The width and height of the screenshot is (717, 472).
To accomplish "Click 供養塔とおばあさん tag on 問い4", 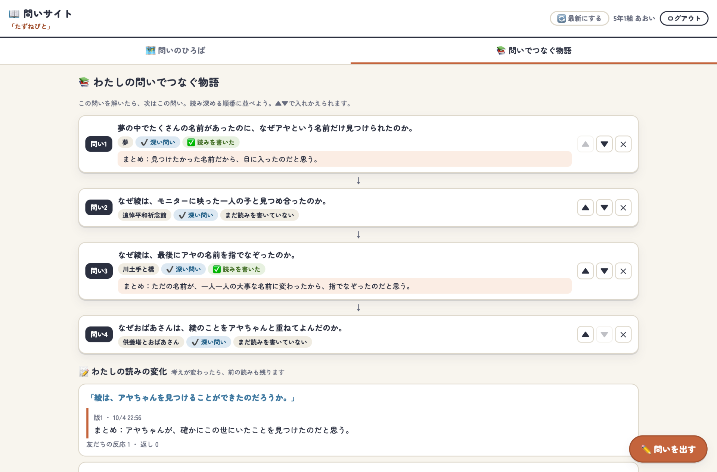I will 151,342.
